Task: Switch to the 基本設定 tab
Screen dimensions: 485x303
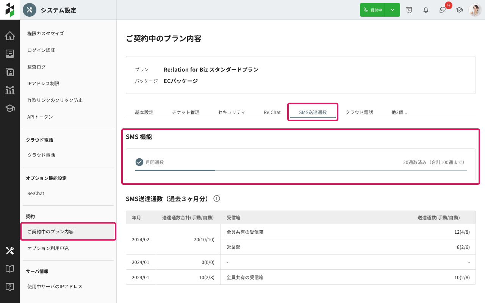Action: point(144,112)
